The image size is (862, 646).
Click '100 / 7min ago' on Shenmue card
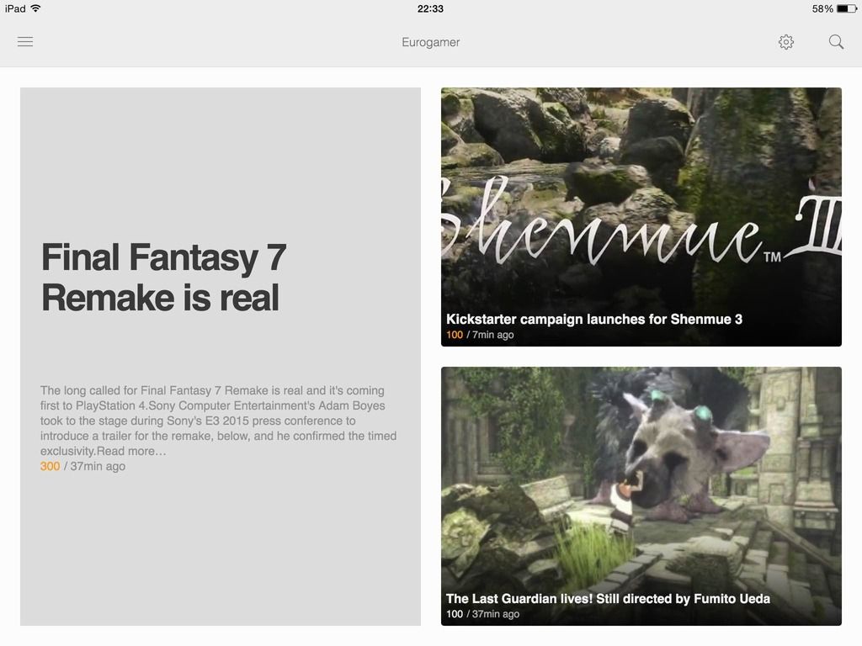[x=480, y=335]
